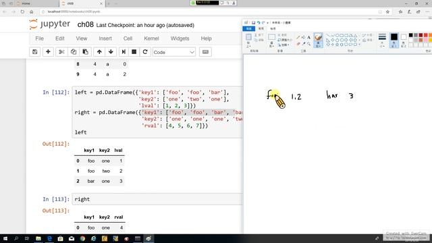The height and width of the screenshot is (243, 432).
Task: Open Paint's select tool dropdown
Action: pyautogui.click(x=271, y=40)
